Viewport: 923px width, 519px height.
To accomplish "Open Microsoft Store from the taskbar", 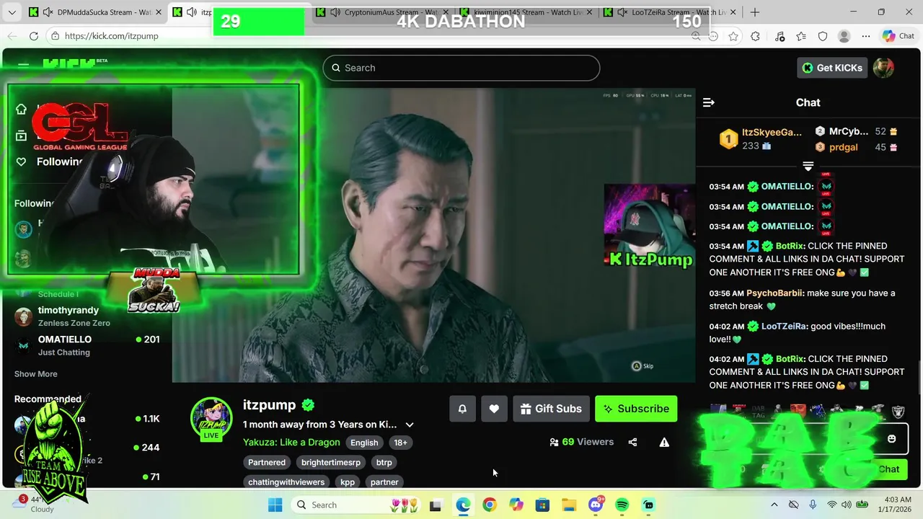I will point(542,505).
